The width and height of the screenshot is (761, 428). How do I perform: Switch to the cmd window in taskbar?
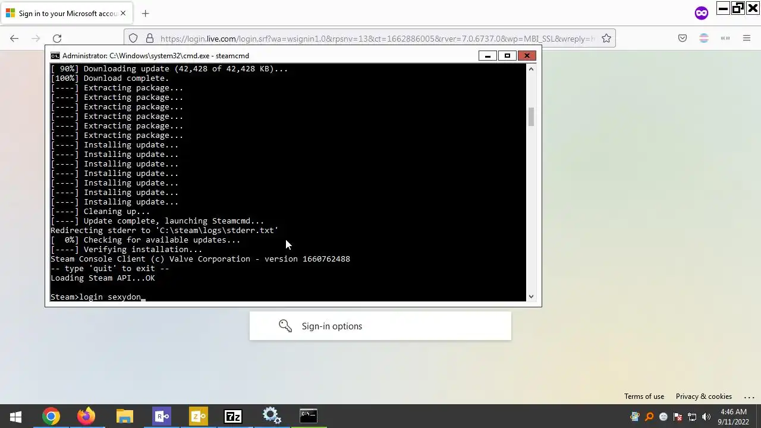click(309, 416)
